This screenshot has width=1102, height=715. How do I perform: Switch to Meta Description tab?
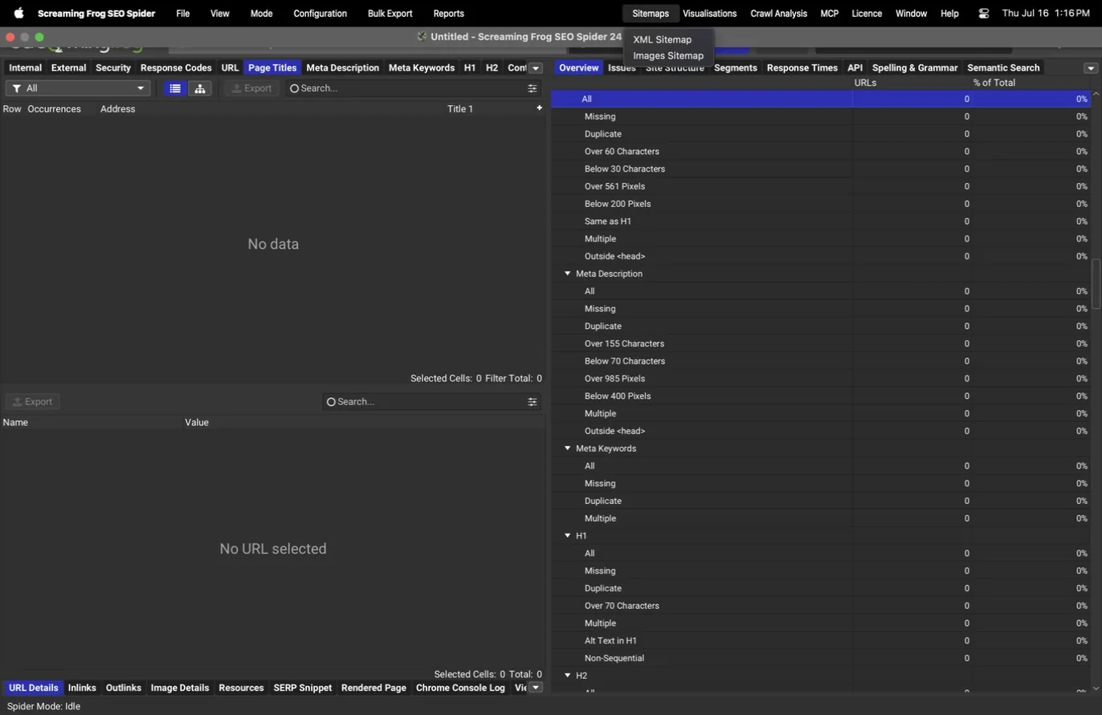342,68
